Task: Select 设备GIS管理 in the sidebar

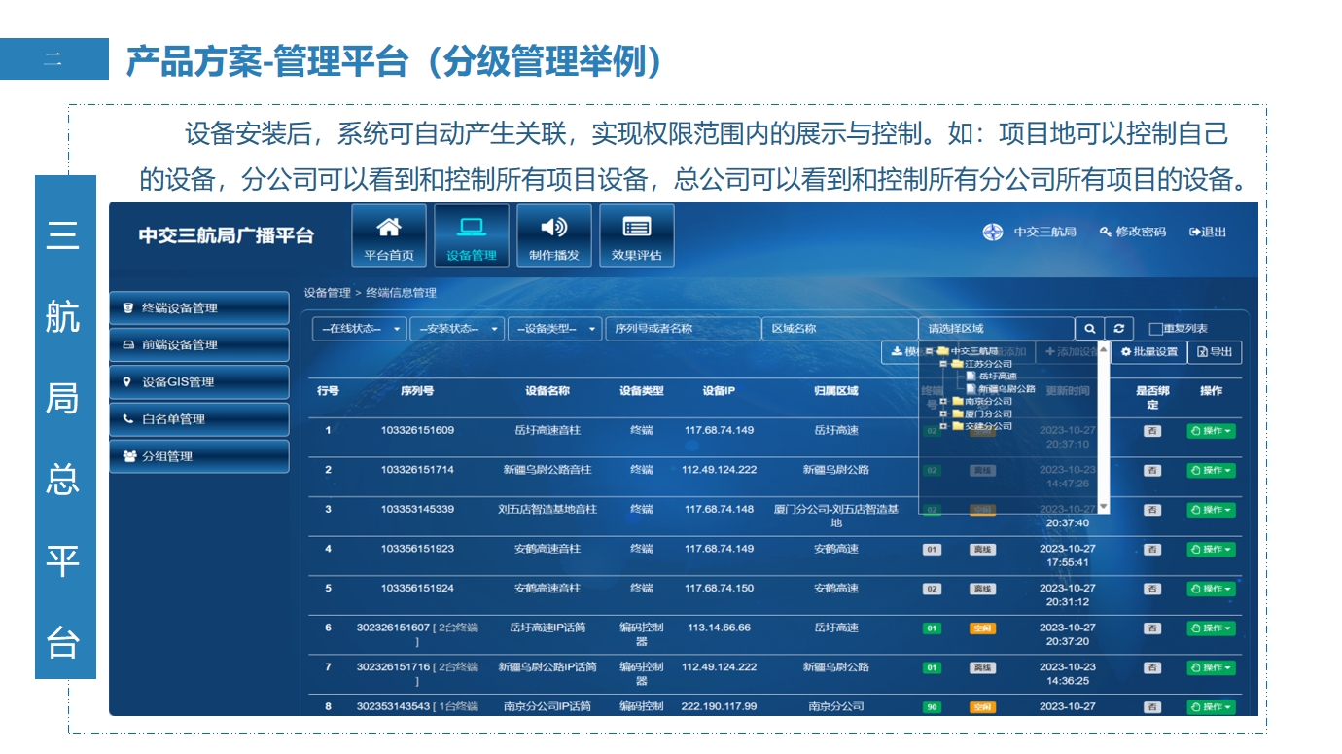Action: click(199, 381)
